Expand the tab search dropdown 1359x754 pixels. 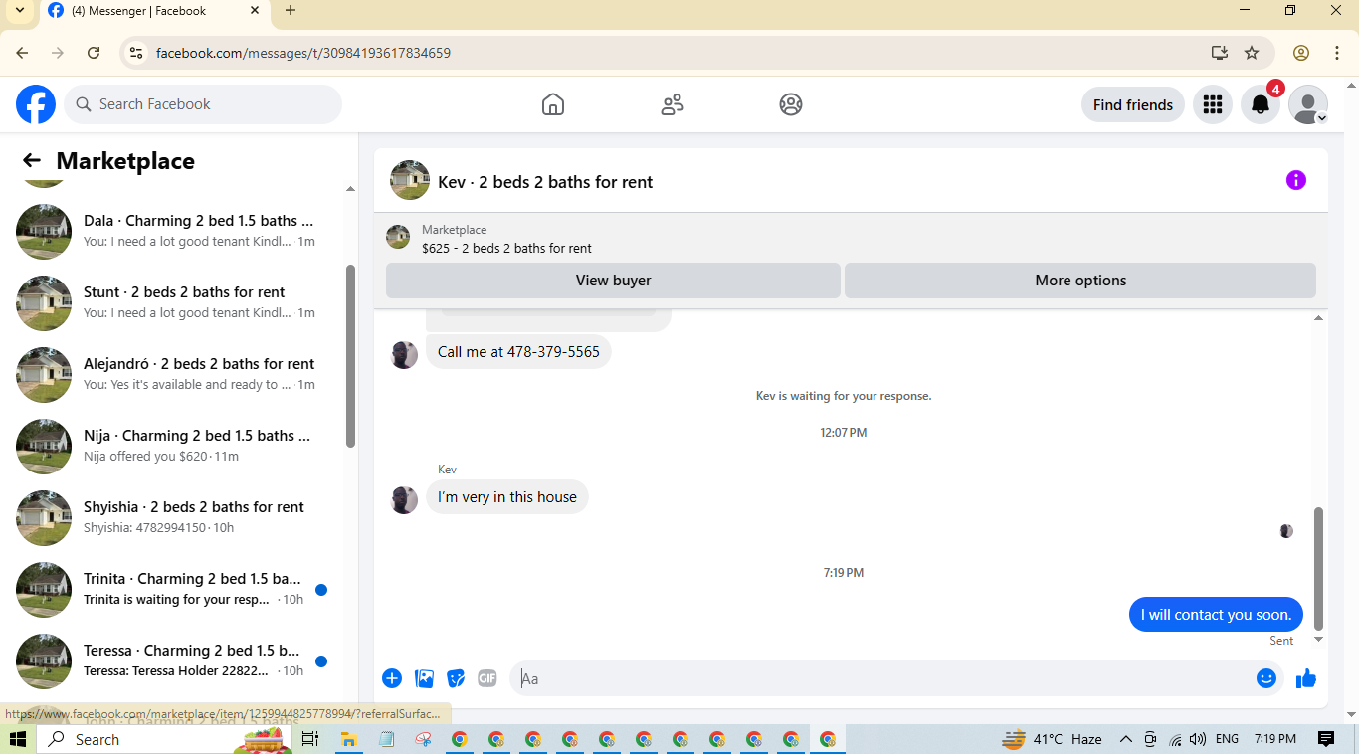[19, 11]
